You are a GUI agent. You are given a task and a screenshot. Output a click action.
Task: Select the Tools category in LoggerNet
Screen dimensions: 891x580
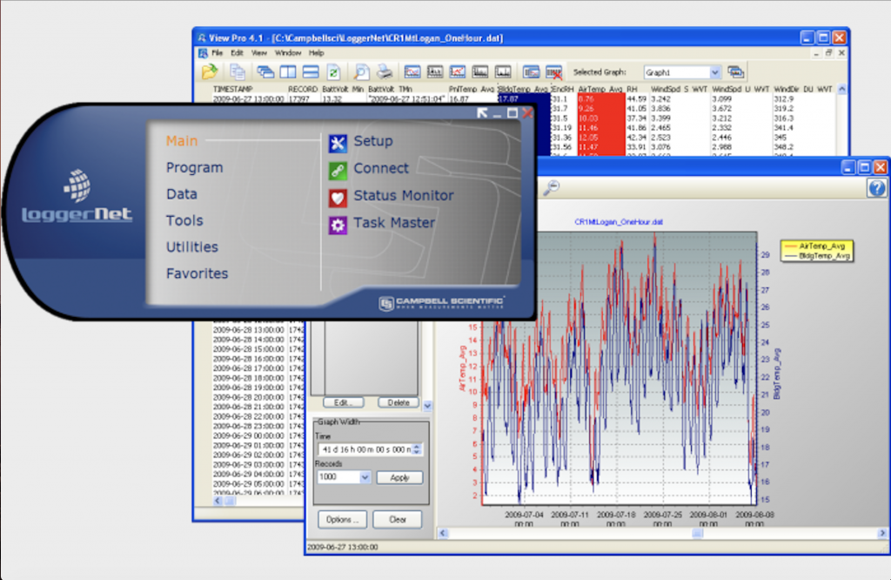point(184,220)
